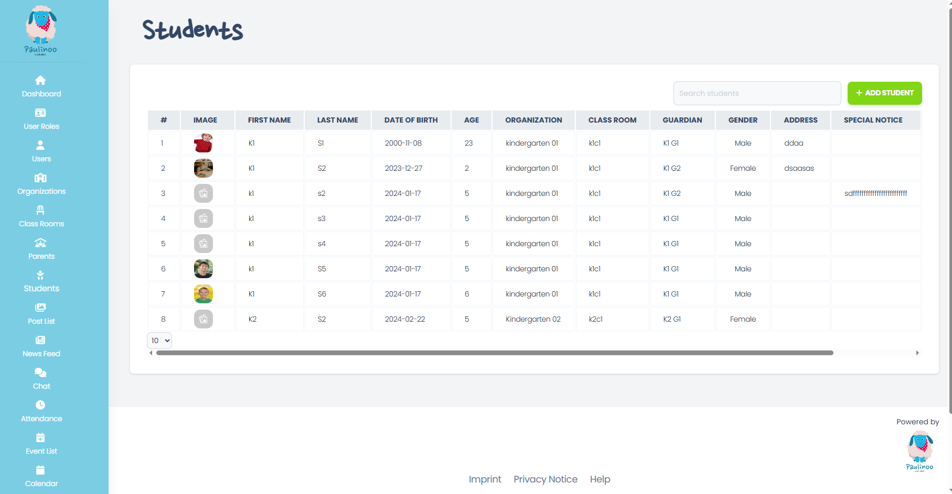Open Class Rooms from the sidebar
This screenshot has height=494, width=952.
pyautogui.click(x=41, y=216)
